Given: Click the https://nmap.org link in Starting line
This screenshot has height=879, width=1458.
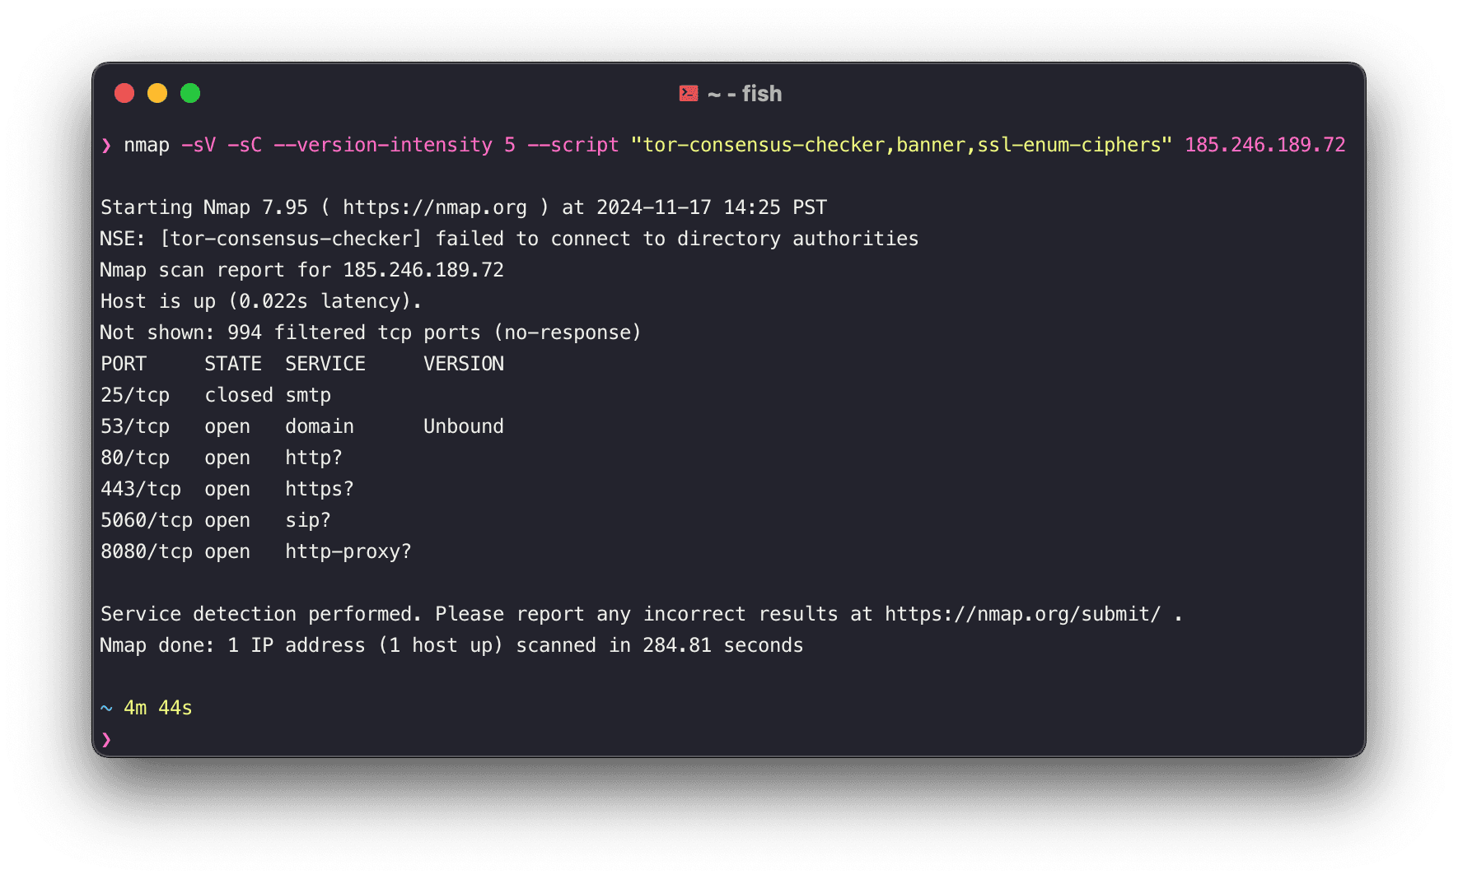Looking at the screenshot, I should pos(435,207).
